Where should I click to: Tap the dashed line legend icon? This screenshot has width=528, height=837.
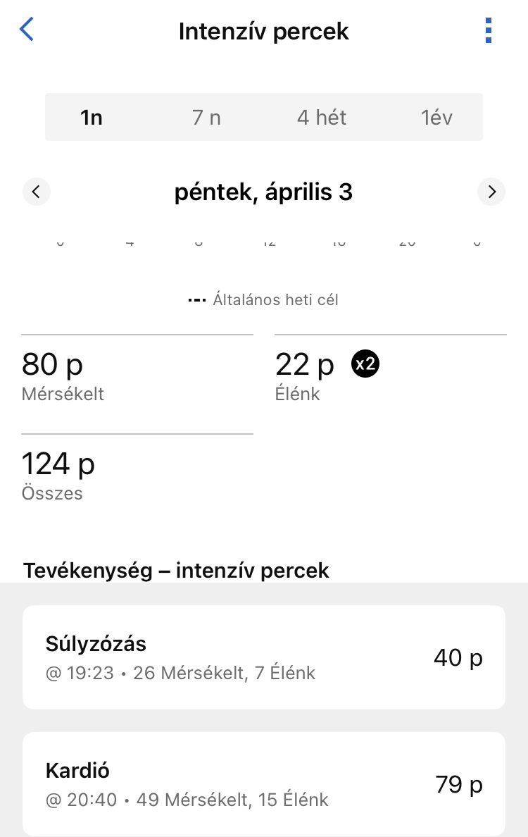click(196, 300)
